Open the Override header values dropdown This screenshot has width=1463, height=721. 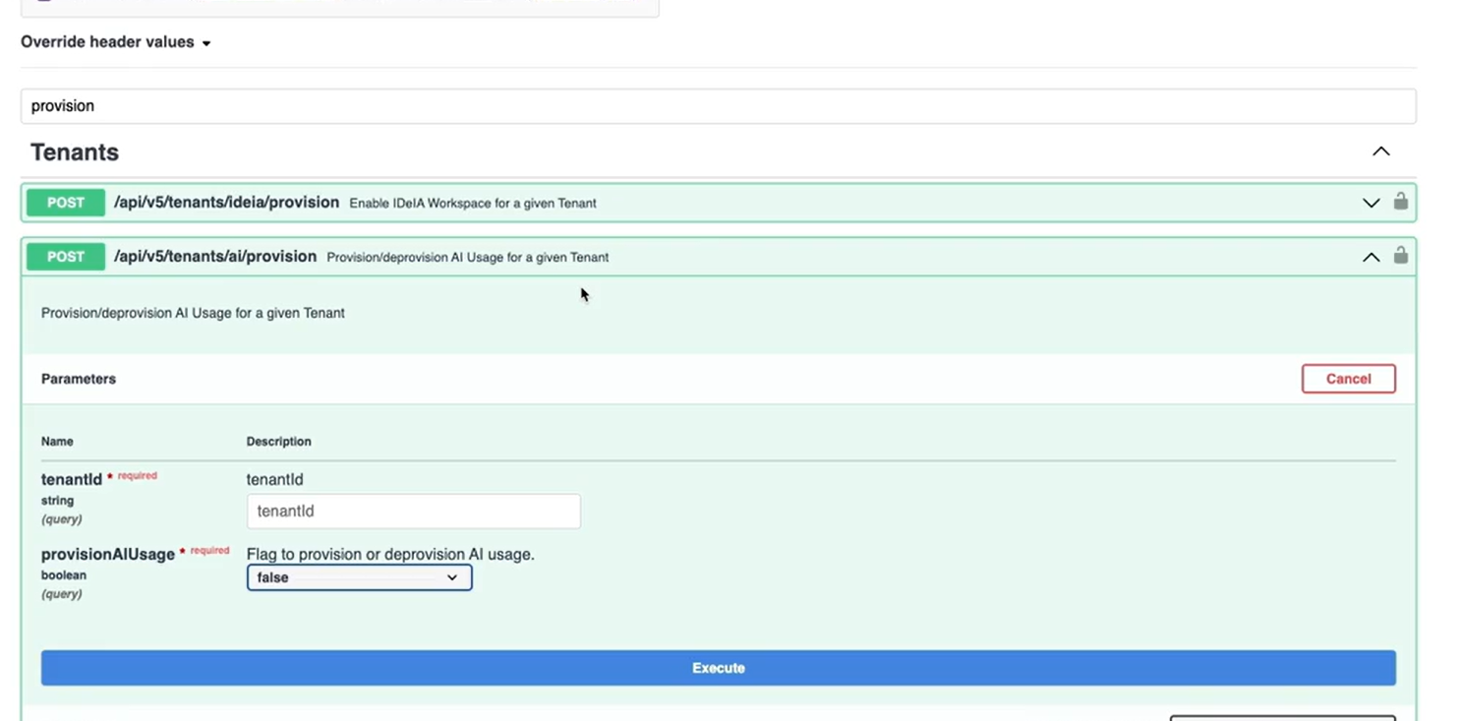click(116, 42)
